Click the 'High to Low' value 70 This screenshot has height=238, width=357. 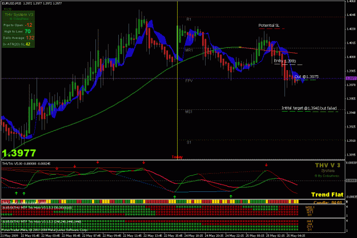pos(27,31)
